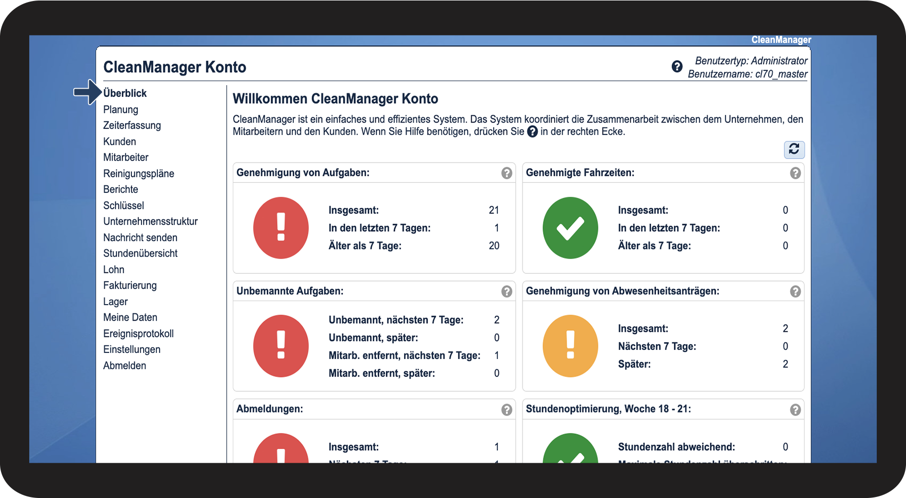
Task: Click Abmelden to log out
Action: [125, 366]
